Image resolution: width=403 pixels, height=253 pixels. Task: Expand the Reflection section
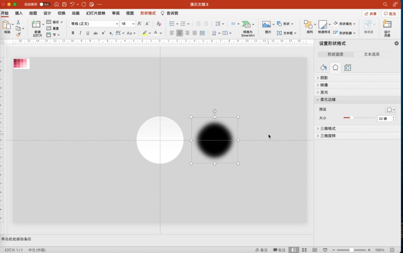(x=357, y=85)
